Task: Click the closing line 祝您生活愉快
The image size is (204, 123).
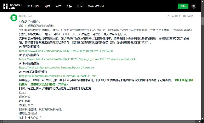Action: click(28, 114)
